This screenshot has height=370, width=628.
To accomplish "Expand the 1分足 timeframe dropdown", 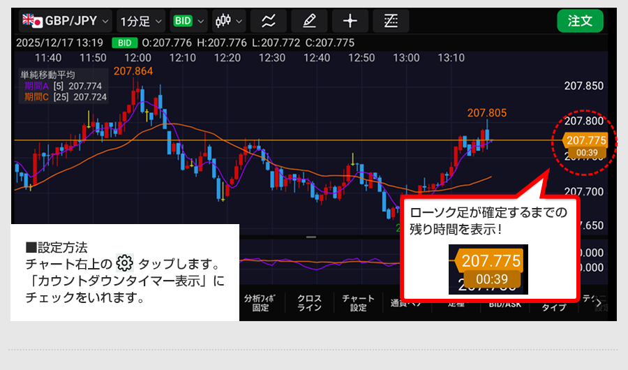I will coord(140,21).
